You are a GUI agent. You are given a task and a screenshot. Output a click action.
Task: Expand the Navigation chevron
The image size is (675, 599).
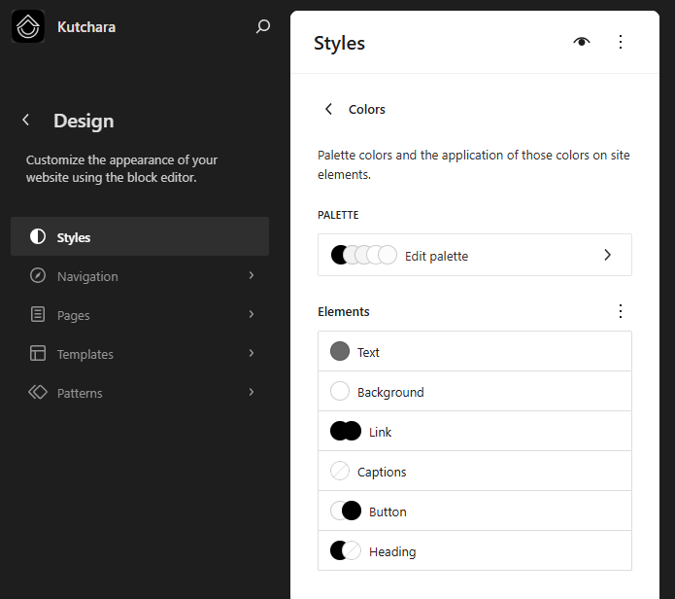[x=252, y=275]
